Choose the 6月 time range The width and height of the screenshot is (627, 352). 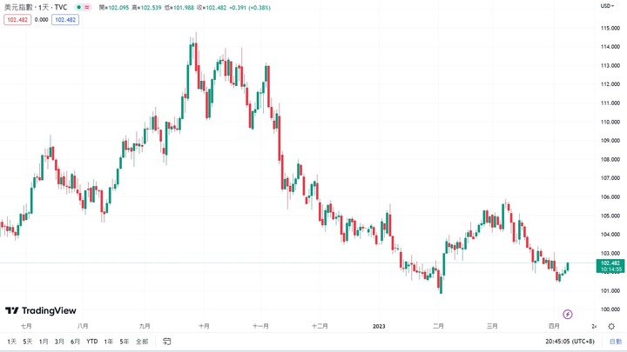[x=75, y=342]
